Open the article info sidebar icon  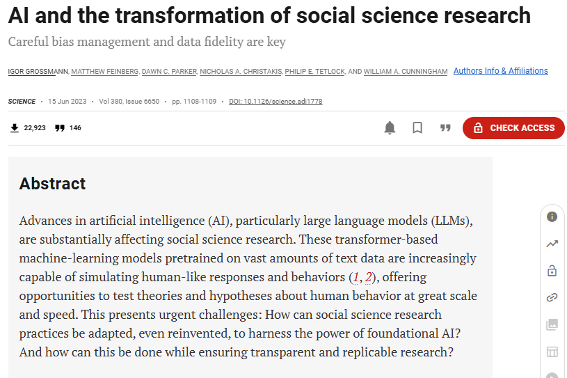[x=552, y=216]
